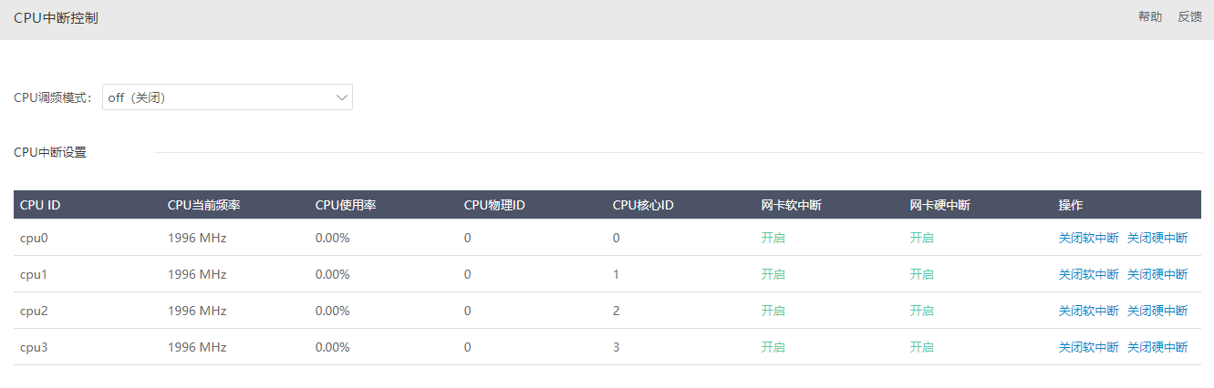Select the 网卡软中断 column header

click(x=792, y=205)
